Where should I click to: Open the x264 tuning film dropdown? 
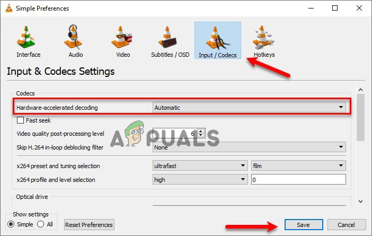[298, 165]
